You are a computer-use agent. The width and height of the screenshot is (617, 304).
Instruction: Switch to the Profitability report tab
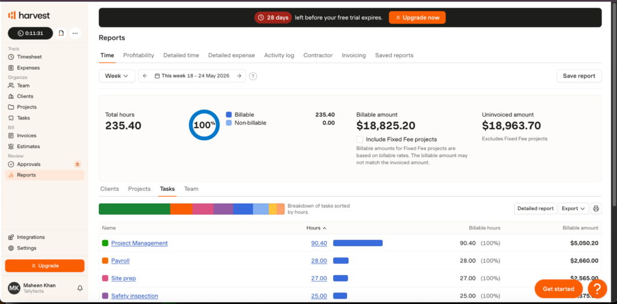(139, 55)
